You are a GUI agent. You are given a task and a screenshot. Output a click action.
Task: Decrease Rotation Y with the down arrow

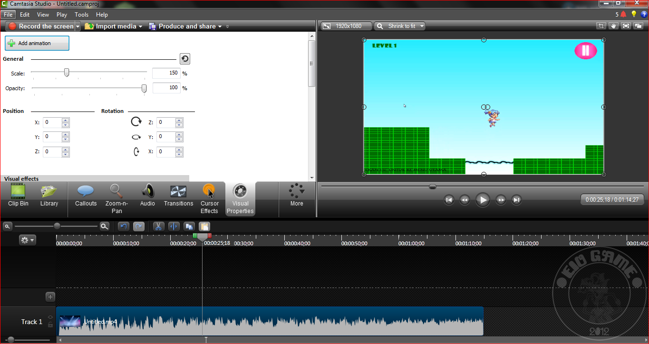coord(179,139)
